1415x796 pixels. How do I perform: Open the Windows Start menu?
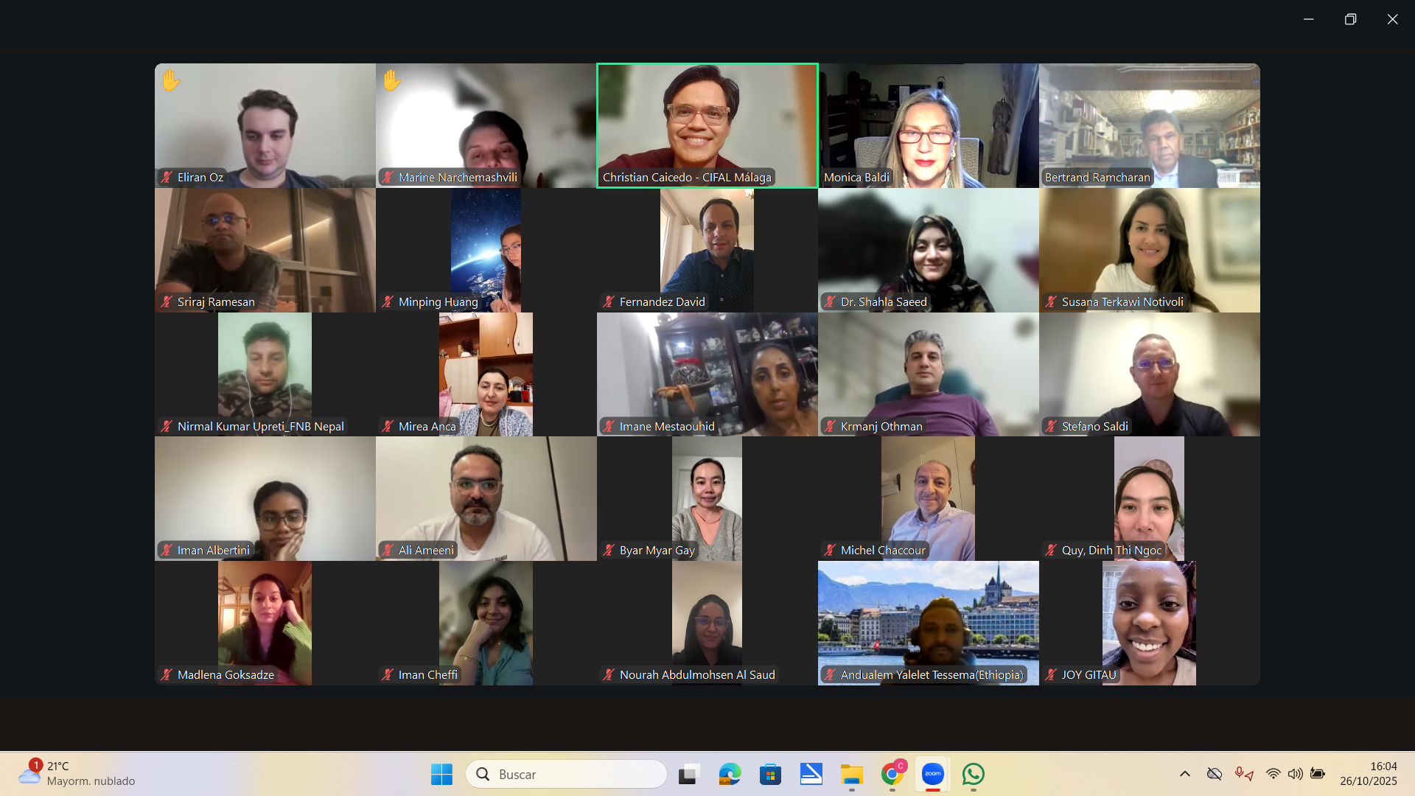click(441, 774)
